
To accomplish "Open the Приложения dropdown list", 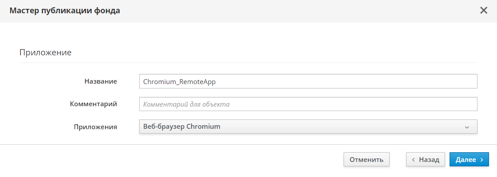I will (x=308, y=127).
